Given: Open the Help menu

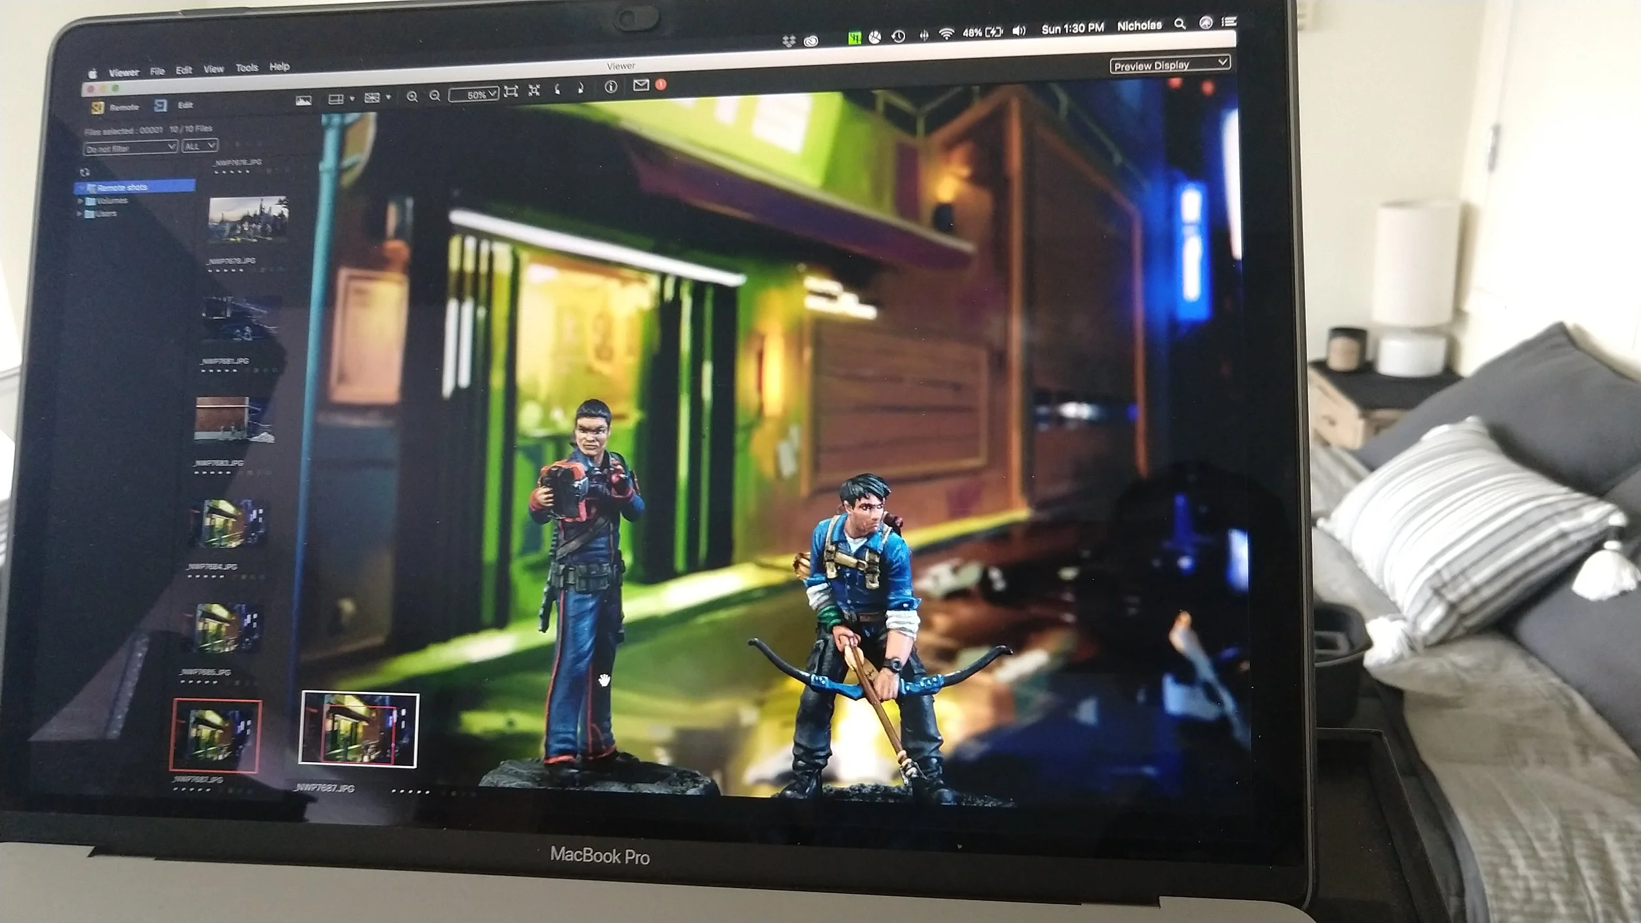Looking at the screenshot, I should [280, 66].
